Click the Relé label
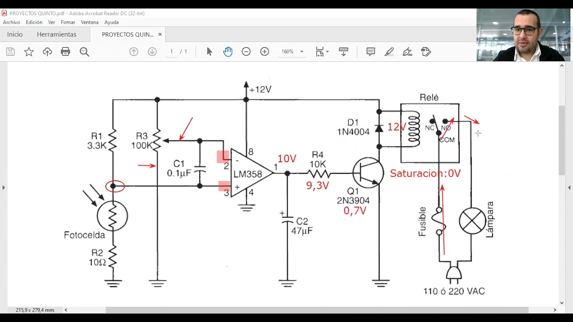The width and height of the screenshot is (573, 322). (429, 97)
